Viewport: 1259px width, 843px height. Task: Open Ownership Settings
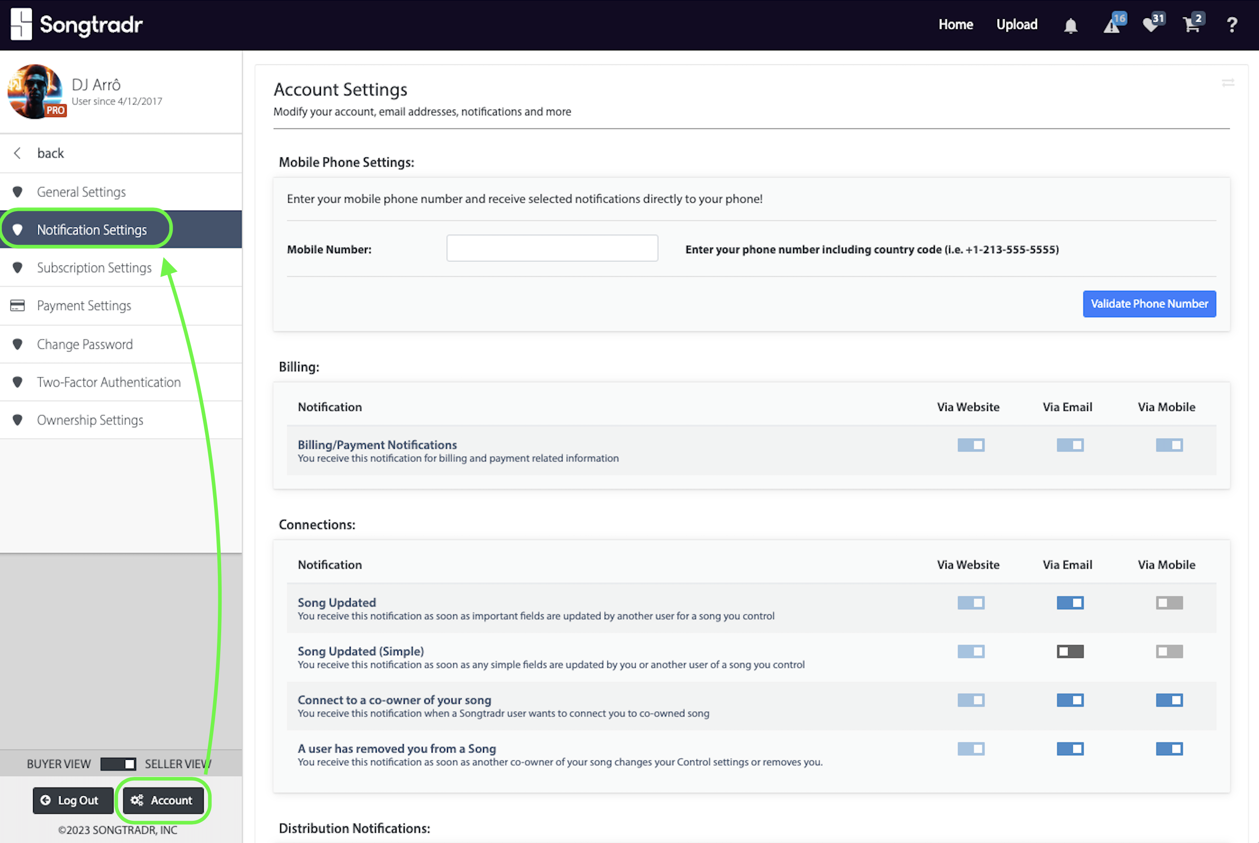coord(121,421)
